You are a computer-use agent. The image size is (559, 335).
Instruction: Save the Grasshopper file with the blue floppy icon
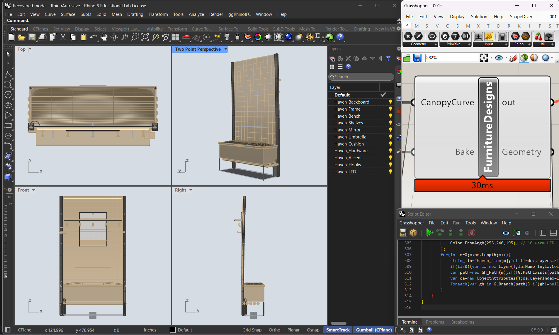pyautogui.click(x=417, y=58)
